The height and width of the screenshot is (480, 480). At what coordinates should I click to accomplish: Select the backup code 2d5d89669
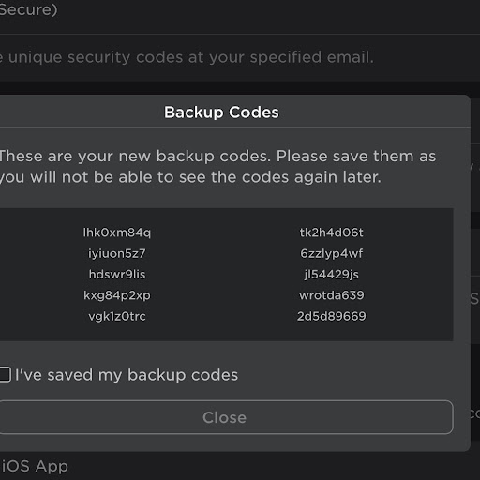[x=332, y=316]
